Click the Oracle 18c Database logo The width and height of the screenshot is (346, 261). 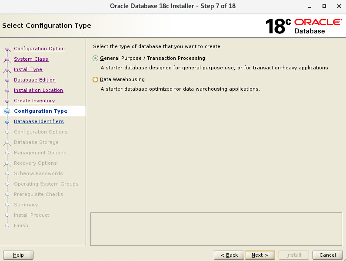[304, 26]
